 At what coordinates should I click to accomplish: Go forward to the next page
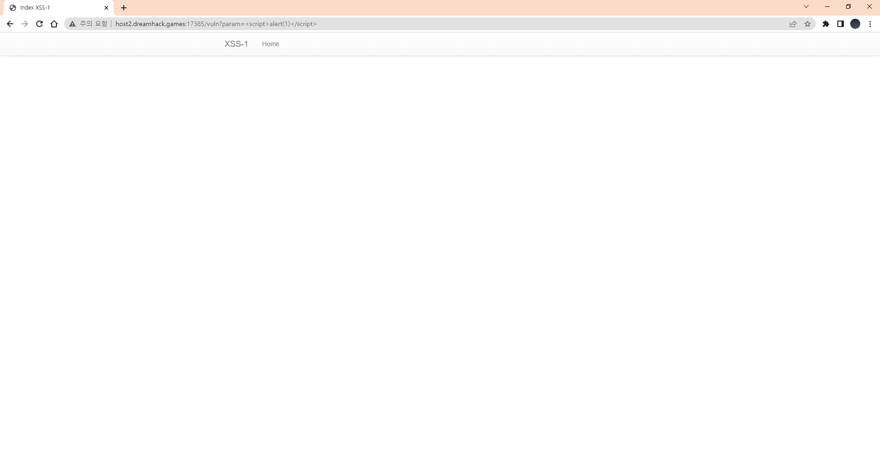point(25,24)
